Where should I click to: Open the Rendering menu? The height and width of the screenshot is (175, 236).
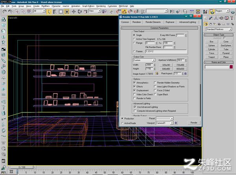(101, 6)
